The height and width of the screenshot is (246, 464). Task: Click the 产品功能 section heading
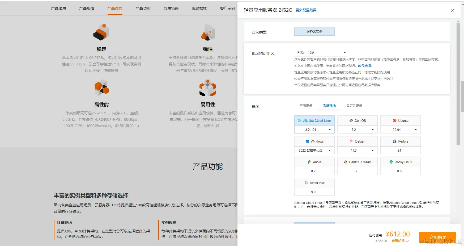coord(208,166)
